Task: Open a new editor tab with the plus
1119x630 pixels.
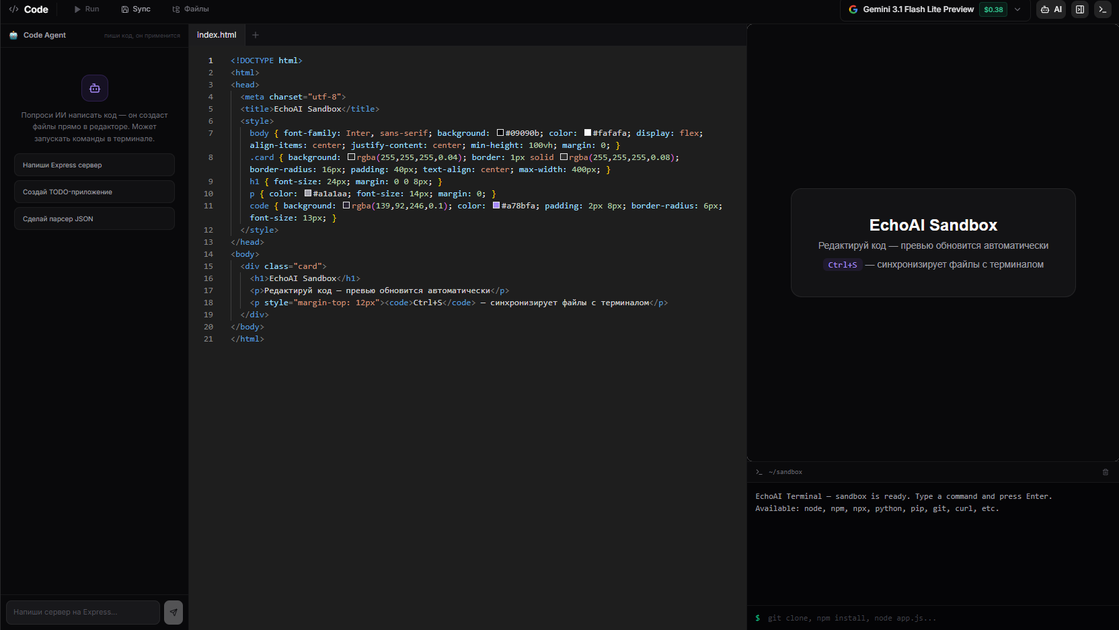Action: pyautogui.click(x=255, y=34)
